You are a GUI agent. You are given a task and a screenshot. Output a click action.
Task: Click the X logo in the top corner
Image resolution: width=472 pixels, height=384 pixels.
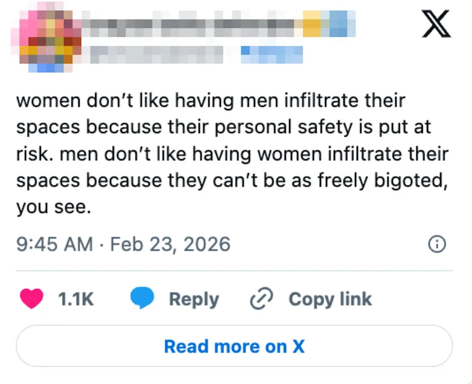[436, 24]
